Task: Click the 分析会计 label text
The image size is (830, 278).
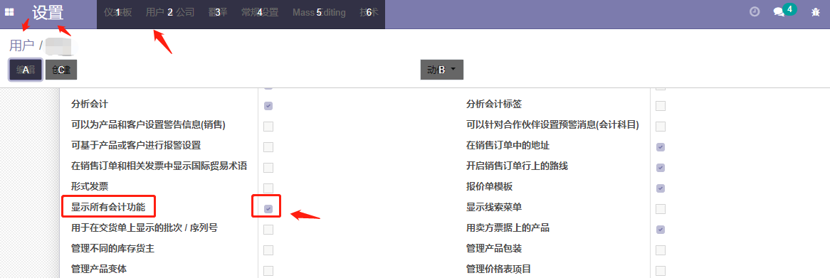Action: pyautogui.click(x=90, y=104)
